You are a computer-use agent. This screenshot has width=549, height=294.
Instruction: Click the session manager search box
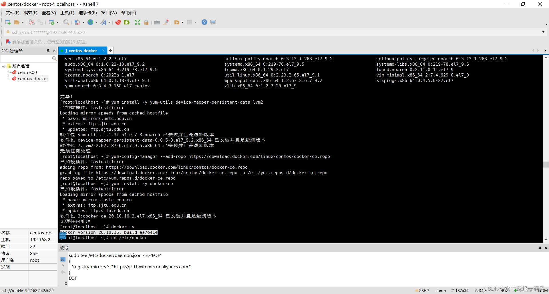tap(26, 59)
